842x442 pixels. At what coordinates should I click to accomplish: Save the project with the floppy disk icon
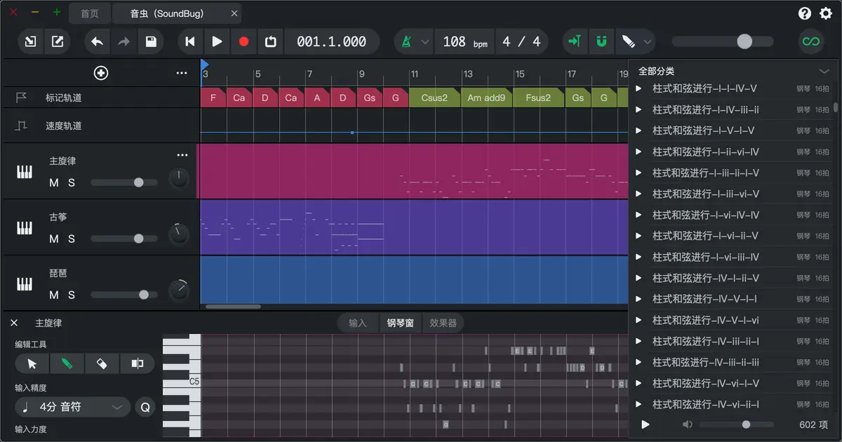pos(151,41)
